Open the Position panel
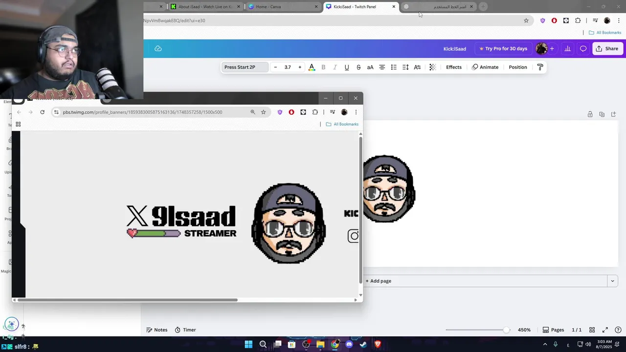The image size is (626, 352). coord(517,67)
